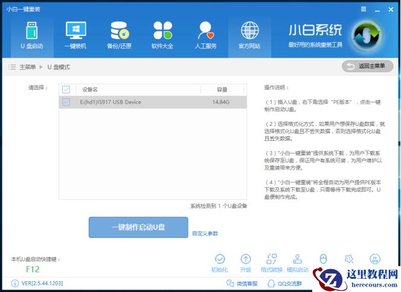The height and width of the screenshot is (292, 401).
Task: Click the 主菜单 breadcrumb
Action: [27, 67]
